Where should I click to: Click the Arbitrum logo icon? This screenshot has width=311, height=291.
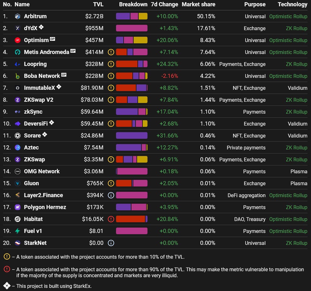18,16
